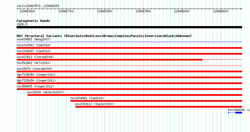This screenshot has height=132, width=250.
Task: Click the DGV Structural Variants track title
Action: [104, 36]
